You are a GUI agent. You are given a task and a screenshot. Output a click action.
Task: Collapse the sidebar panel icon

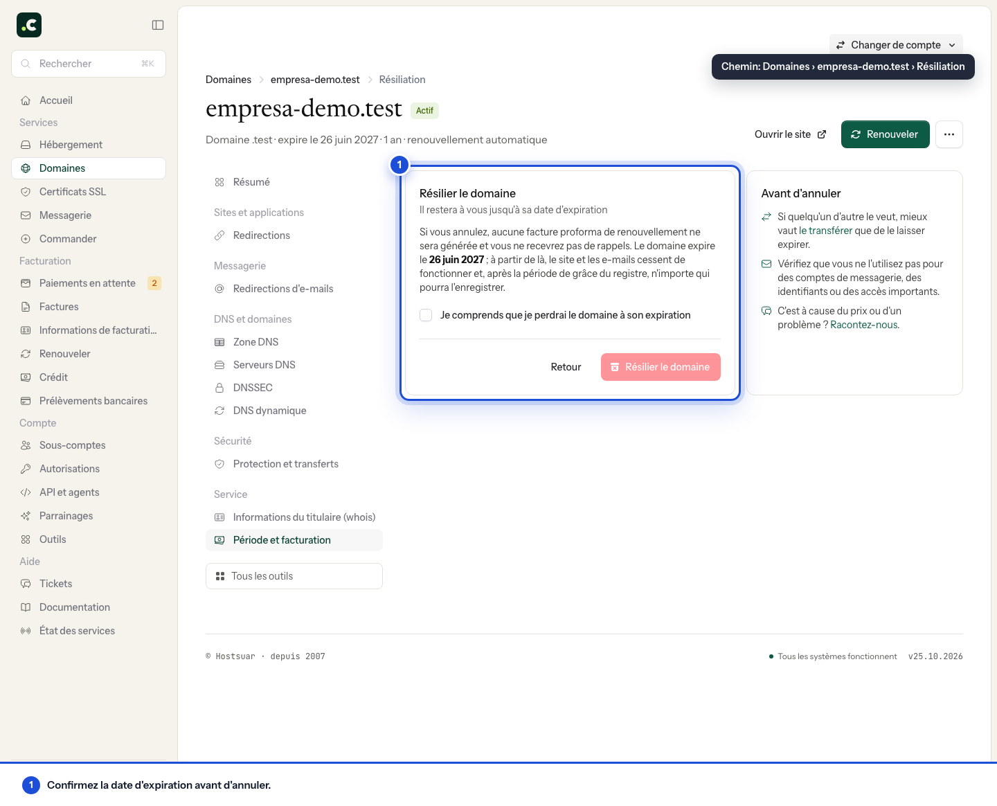[158, 25]
